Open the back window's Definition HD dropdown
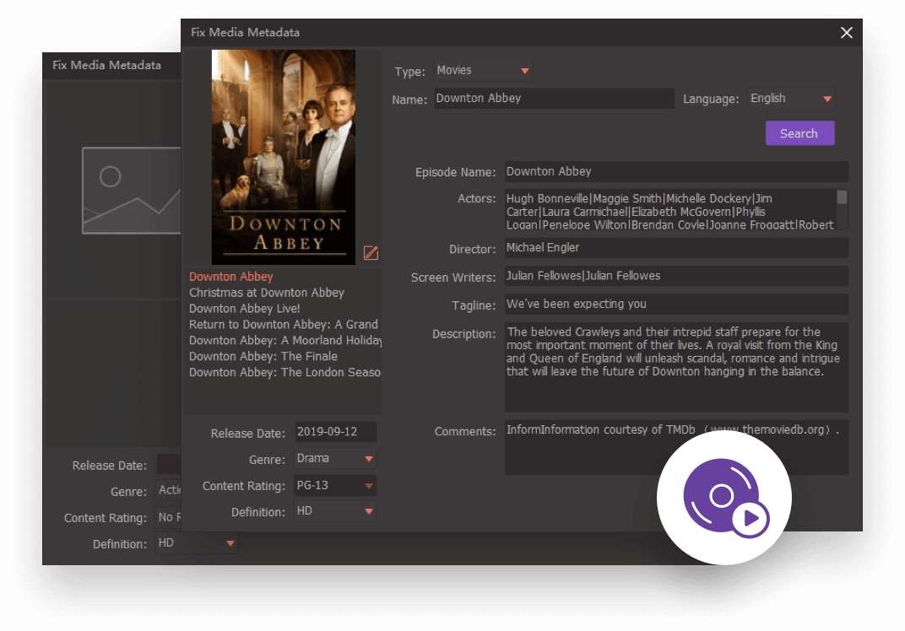905x631 pixels. 196,543
